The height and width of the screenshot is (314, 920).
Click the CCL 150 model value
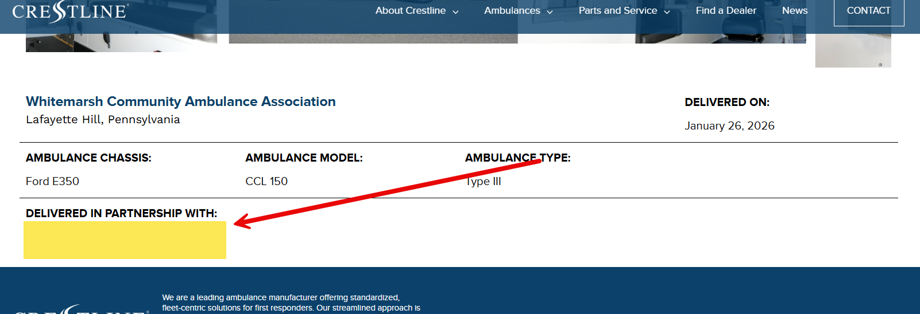click(266, 182)
